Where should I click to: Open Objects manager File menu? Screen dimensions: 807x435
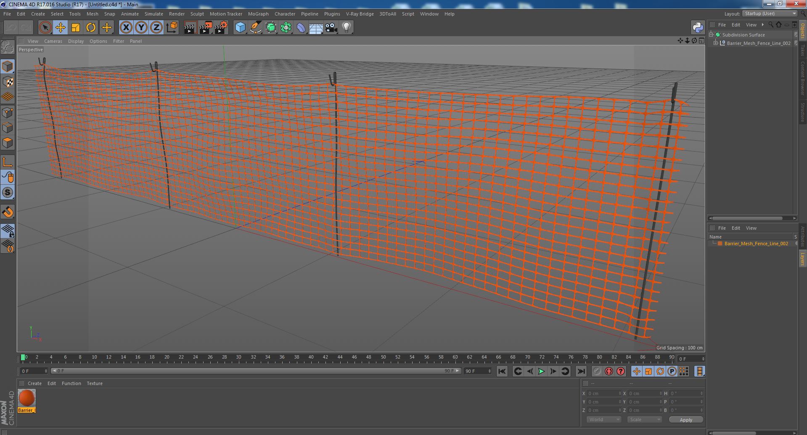pyautogui.click(x=722, y=25)
